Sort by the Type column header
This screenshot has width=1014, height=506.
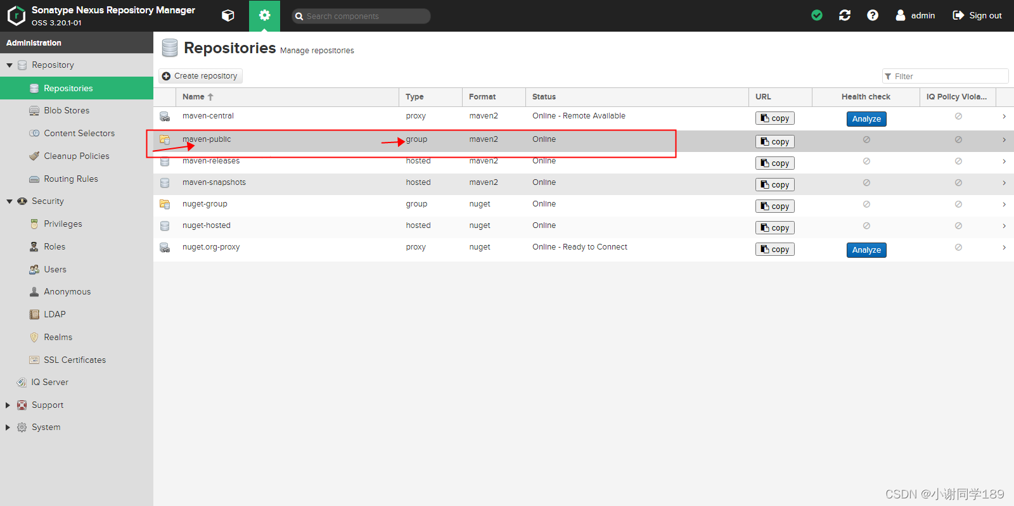point(431,97)
